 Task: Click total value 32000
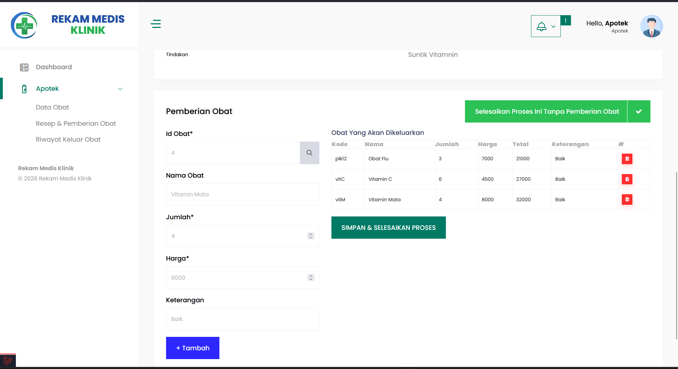pyautogui.click(x=523, y=200)
